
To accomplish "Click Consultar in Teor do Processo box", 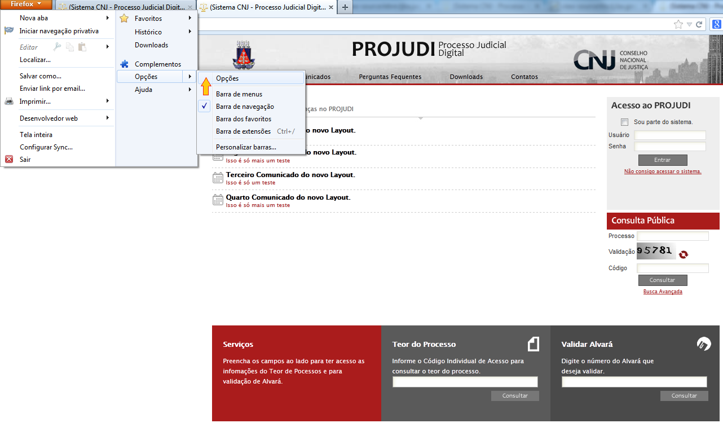I will point(515,396).
